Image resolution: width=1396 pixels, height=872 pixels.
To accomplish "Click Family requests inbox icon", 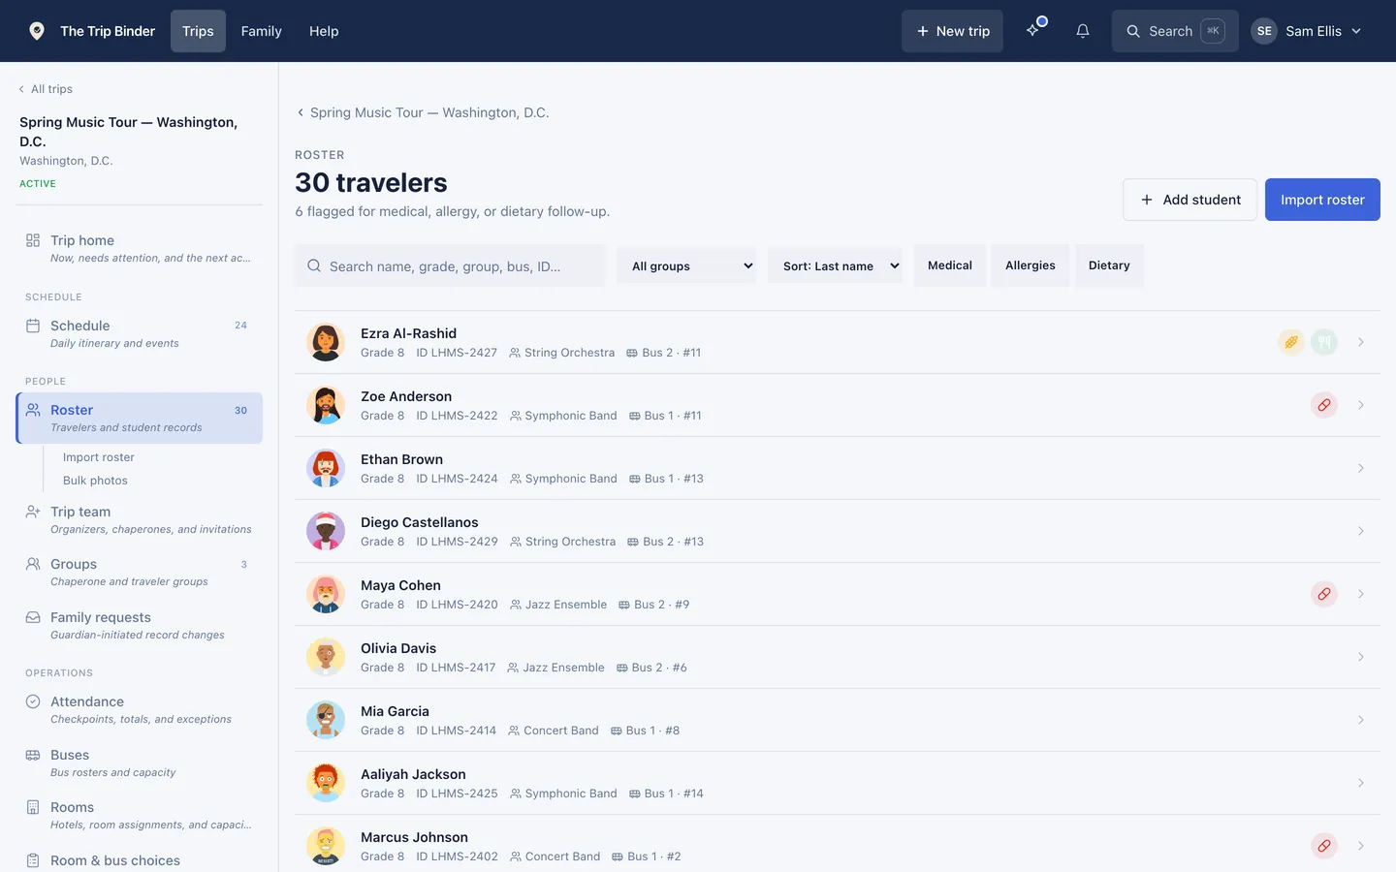I will pos(33,617).
